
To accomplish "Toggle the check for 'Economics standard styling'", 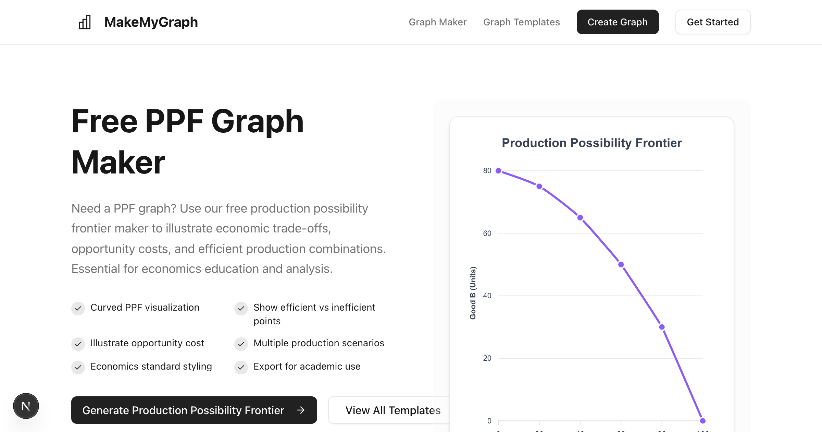I will click(x=78, y=367).
